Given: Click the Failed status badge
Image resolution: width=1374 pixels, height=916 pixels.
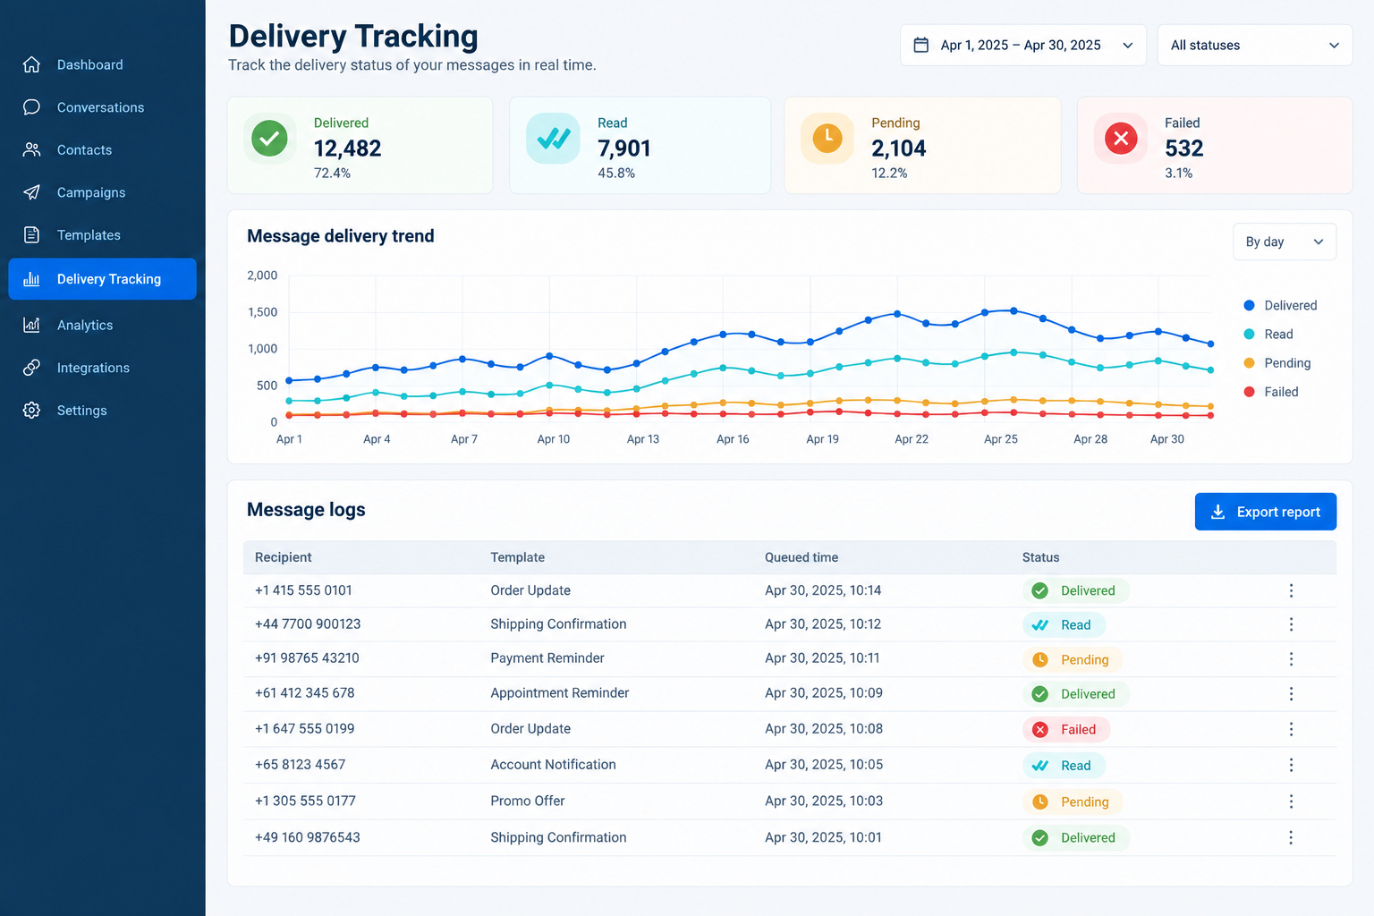Looking at the screenshot, I should [1066, 729].
